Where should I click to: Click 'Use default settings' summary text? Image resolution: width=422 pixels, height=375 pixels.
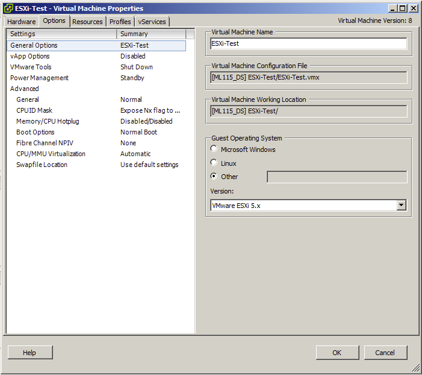click(x=149, y=165)
